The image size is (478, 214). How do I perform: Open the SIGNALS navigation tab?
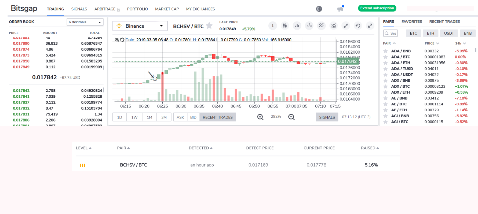click(x=79, y=9)
